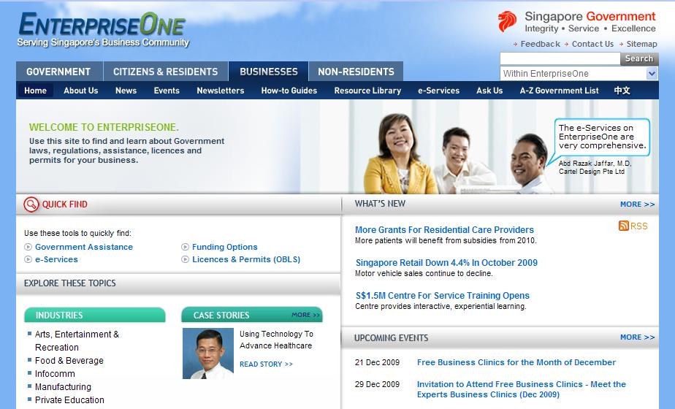Click the bullet icon beside Government Assistance
This screenshot has width=675, height=409.
pyautogui.click(x=28, y=247)
